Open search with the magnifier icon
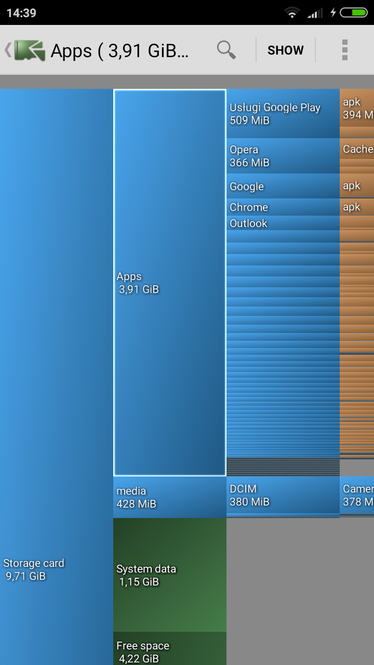Viewport: 374px width, 665px height. pos(226,50)
